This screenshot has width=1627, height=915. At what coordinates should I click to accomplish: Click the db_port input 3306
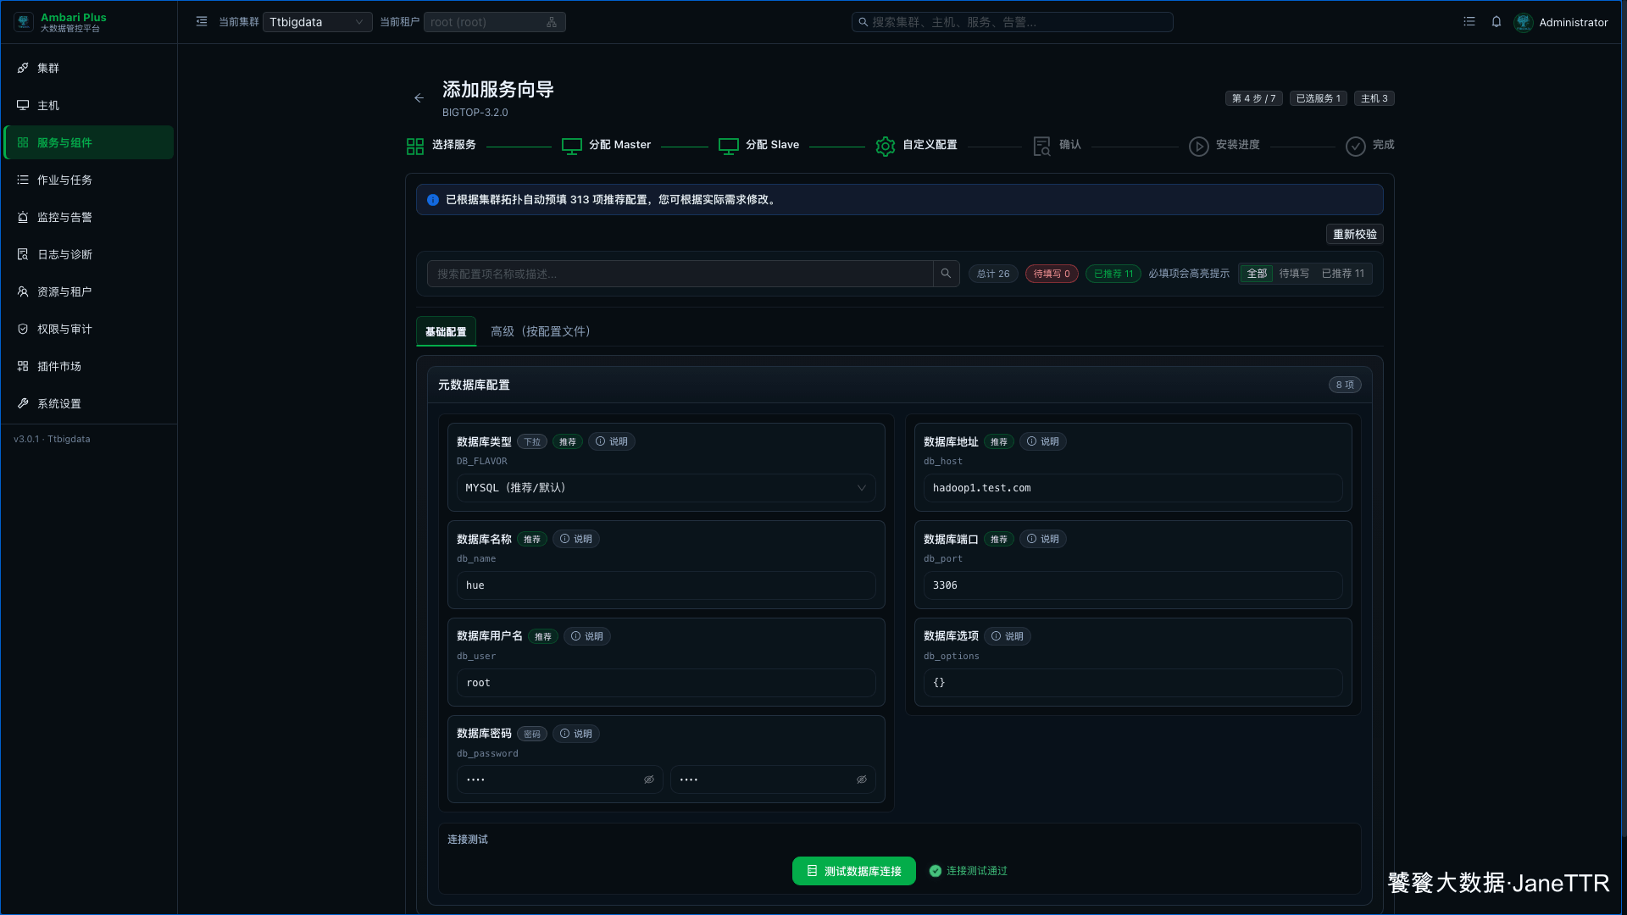click(x=1133, y=585)
